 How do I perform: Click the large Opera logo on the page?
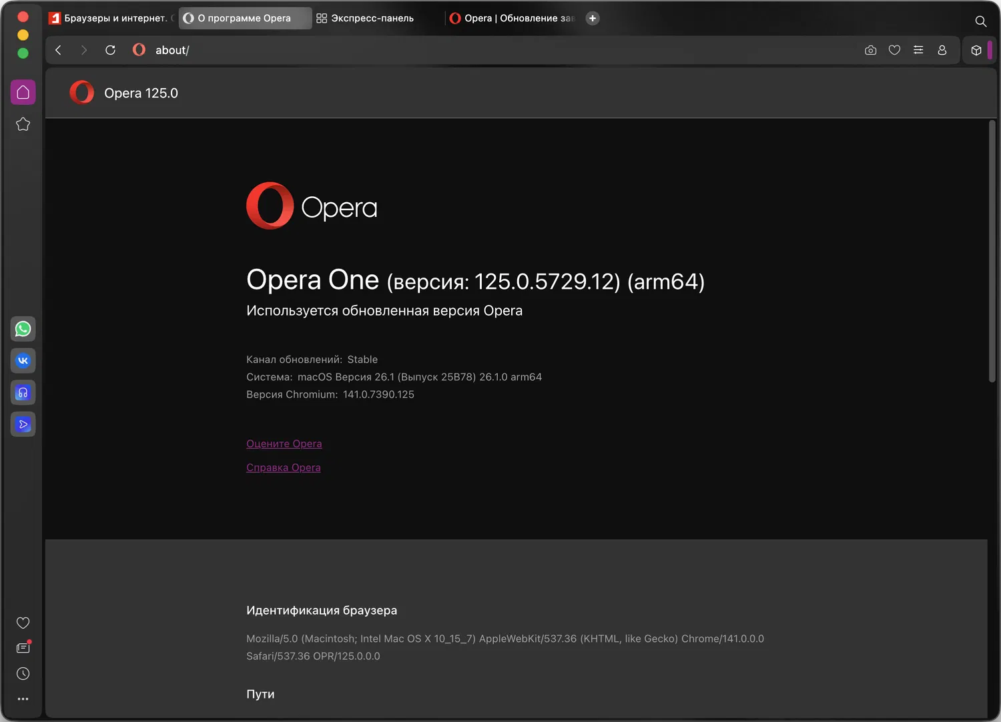[312, 206]
